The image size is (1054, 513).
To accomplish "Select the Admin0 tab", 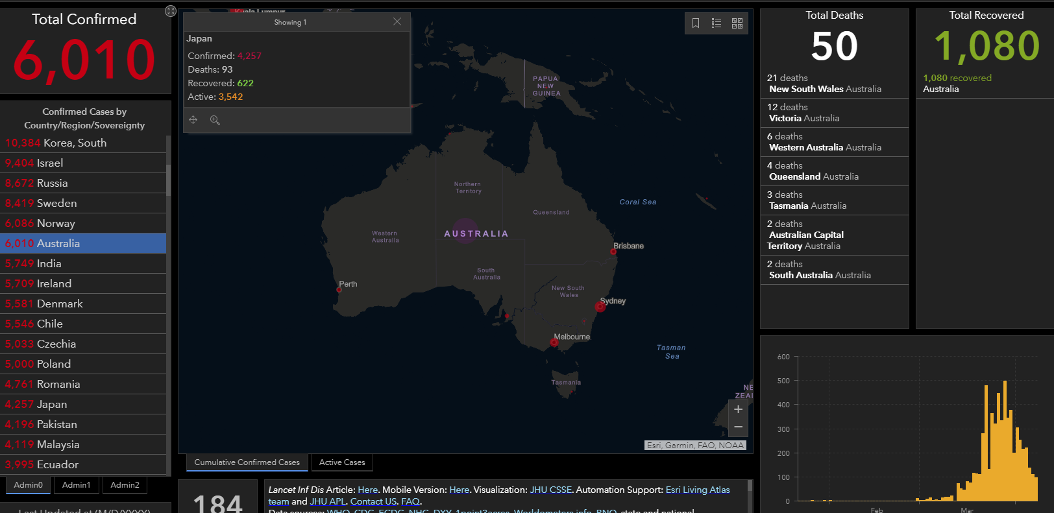I will pos(29,485).
